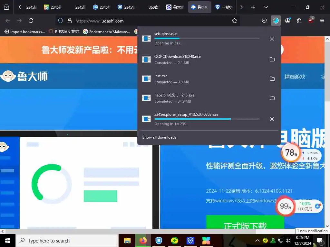This screenshot has height=247, width=330.
Task: Bookmark this page with the star
Action: click(235, 21)
